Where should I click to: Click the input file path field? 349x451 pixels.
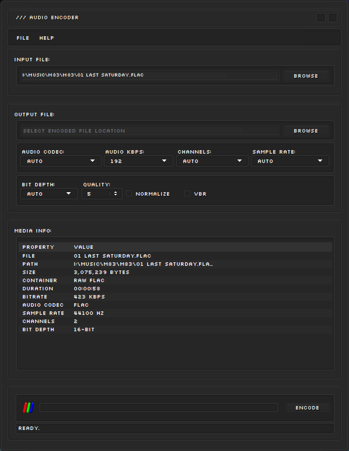[x=150, y=75]
